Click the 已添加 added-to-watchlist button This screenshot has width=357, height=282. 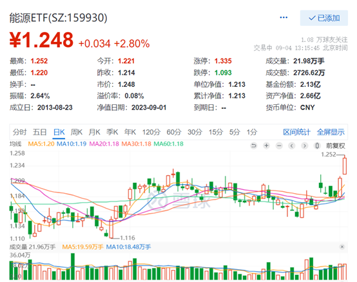tap(323, 18)
